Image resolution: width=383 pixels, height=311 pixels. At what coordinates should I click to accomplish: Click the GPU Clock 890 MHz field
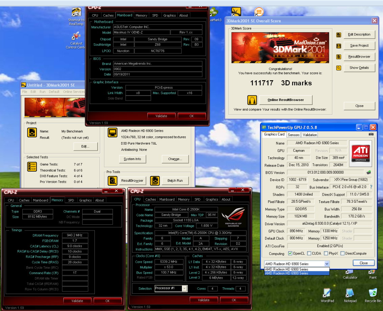point(296,231)
